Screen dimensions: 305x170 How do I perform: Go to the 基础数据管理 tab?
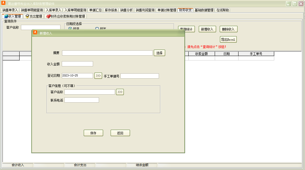pos(204,10)
